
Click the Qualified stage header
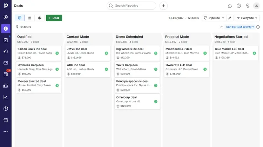coord(24,37)
